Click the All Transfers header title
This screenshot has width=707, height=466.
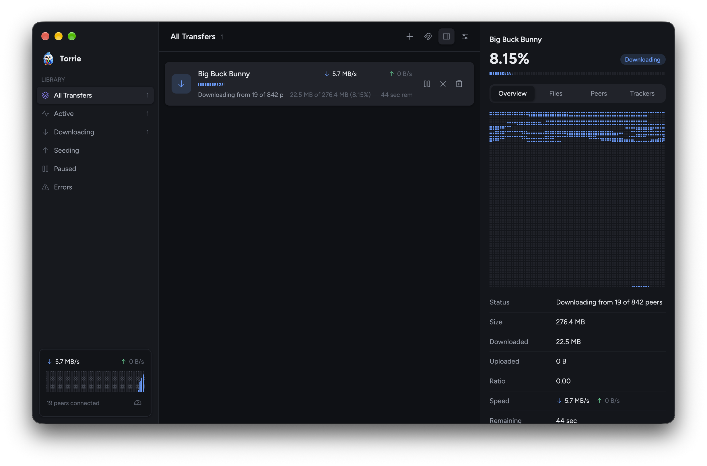click(x=193, y=36)
